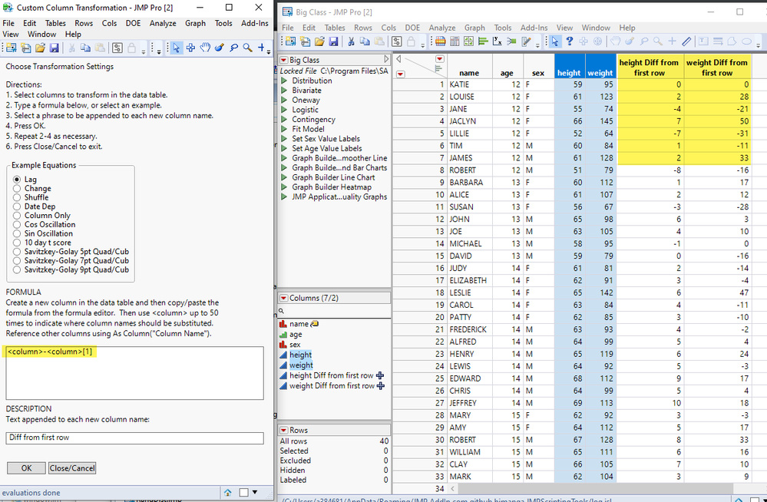Image resolution: width=767 pixels, height=502 pixels.
Task: Click the save icon in Custom Column window
Action: (55, 48)
